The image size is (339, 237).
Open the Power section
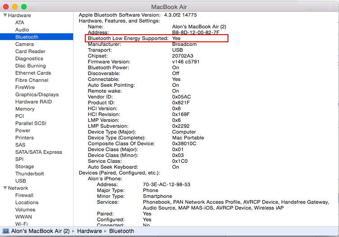pos(23,130)
